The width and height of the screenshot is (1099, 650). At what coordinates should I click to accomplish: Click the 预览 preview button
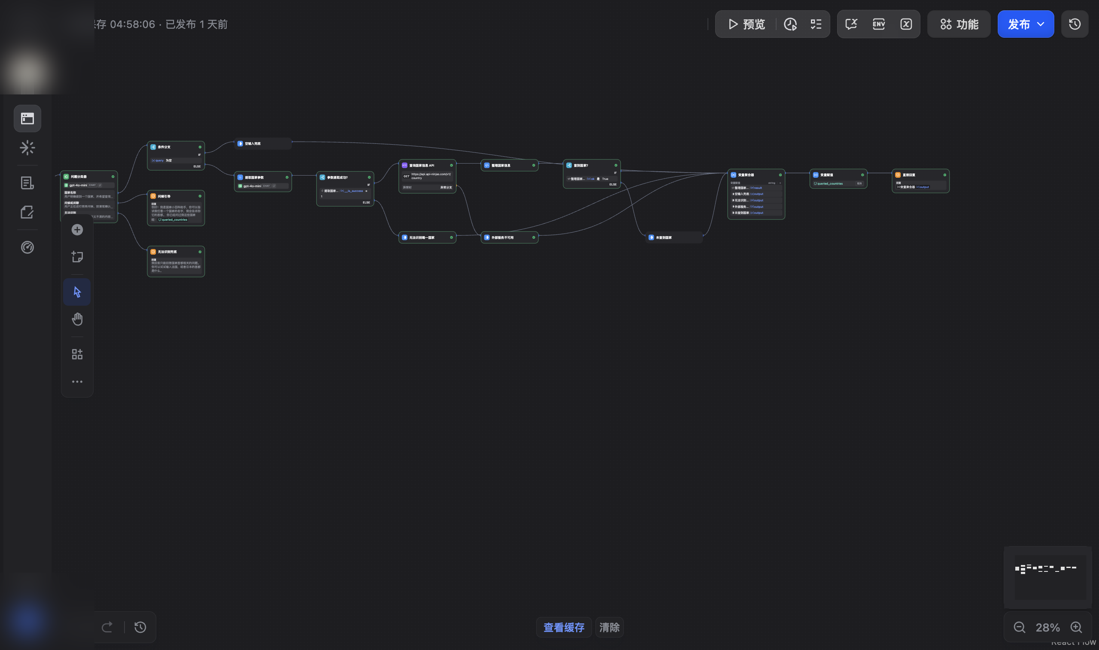pos(747,24)
